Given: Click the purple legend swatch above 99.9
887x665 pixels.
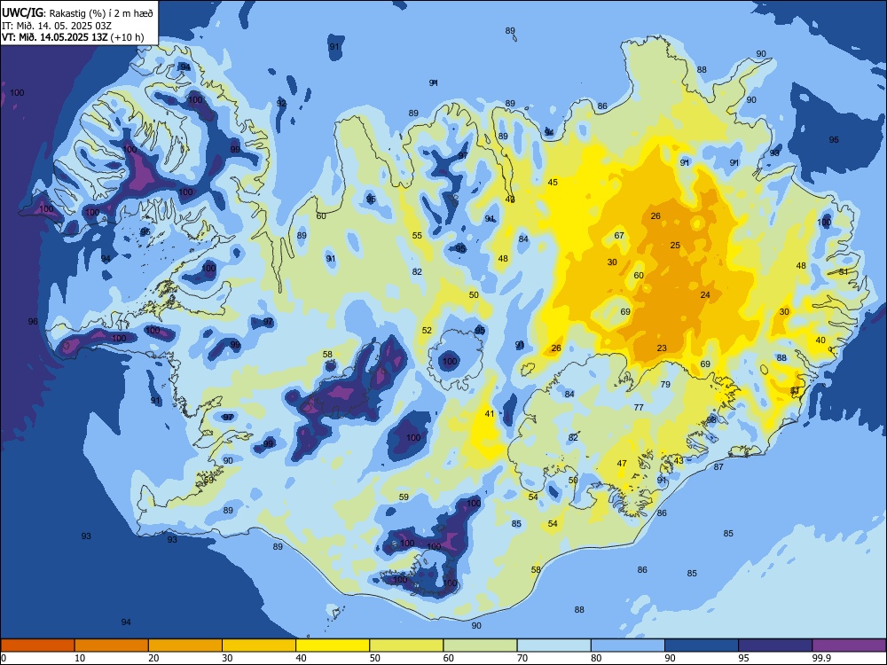Looking at the screenshot, I should pyautogui.click(x=849, y=645).
